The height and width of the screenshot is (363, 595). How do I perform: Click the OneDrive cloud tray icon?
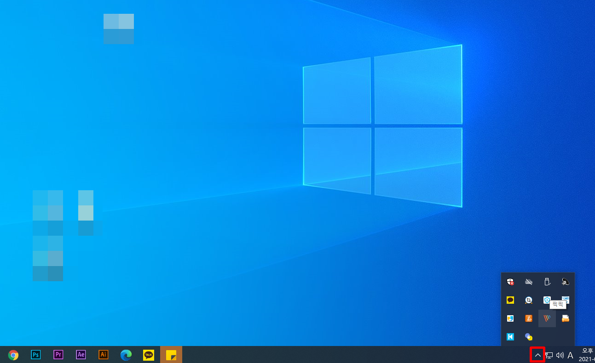[529, 282]
